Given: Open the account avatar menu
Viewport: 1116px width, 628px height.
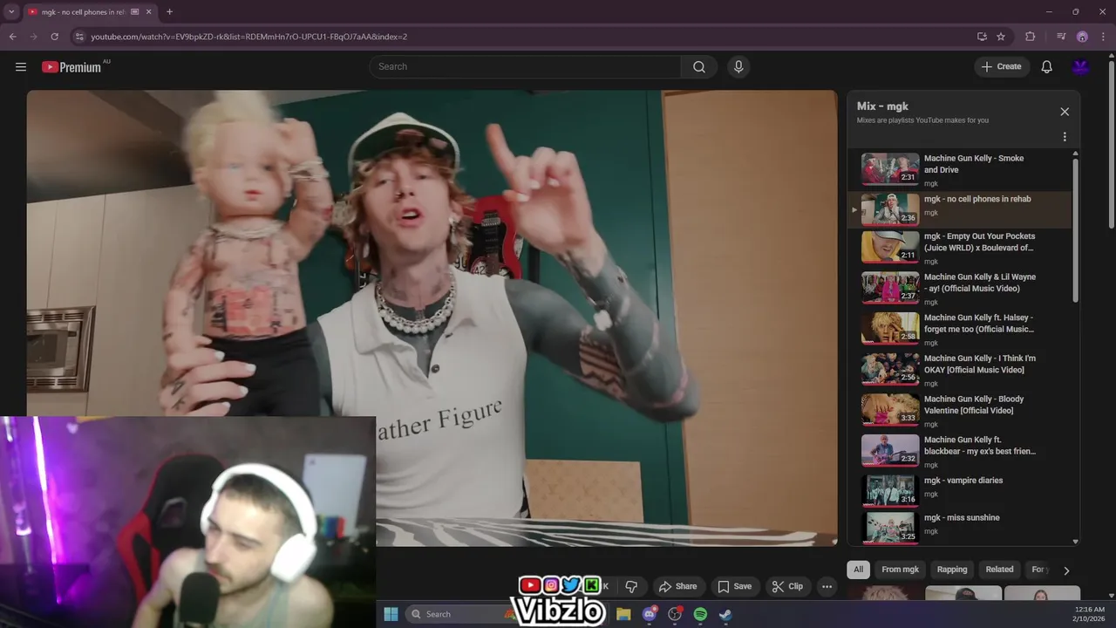Looking at the screenshot, I should coord(1081,66).
